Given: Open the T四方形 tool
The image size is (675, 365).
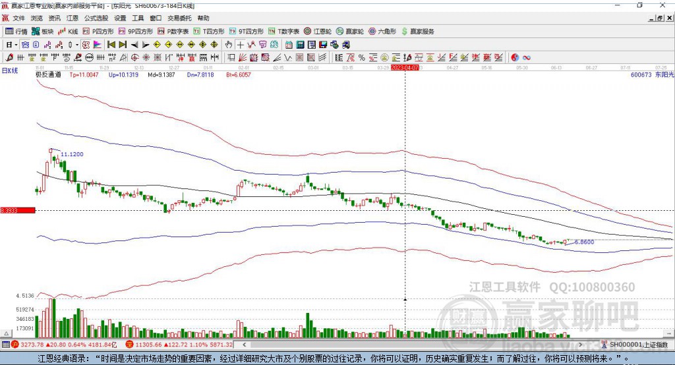Looking at the screenshot, I should tap(209, 32).
